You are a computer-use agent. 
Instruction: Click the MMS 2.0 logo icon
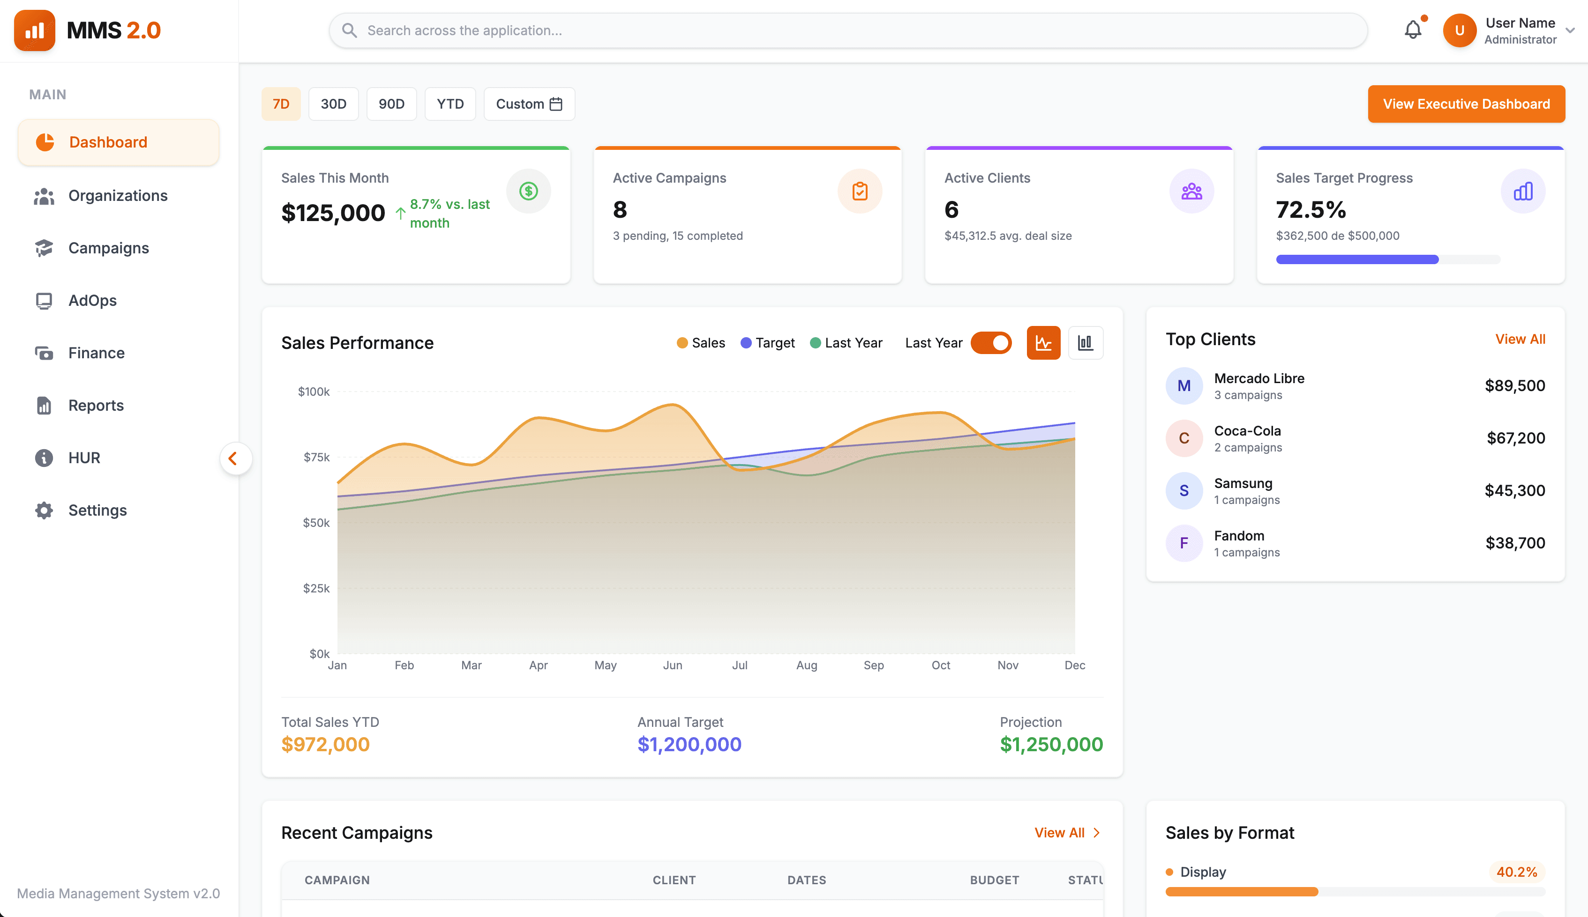click(x=35, y=30)
